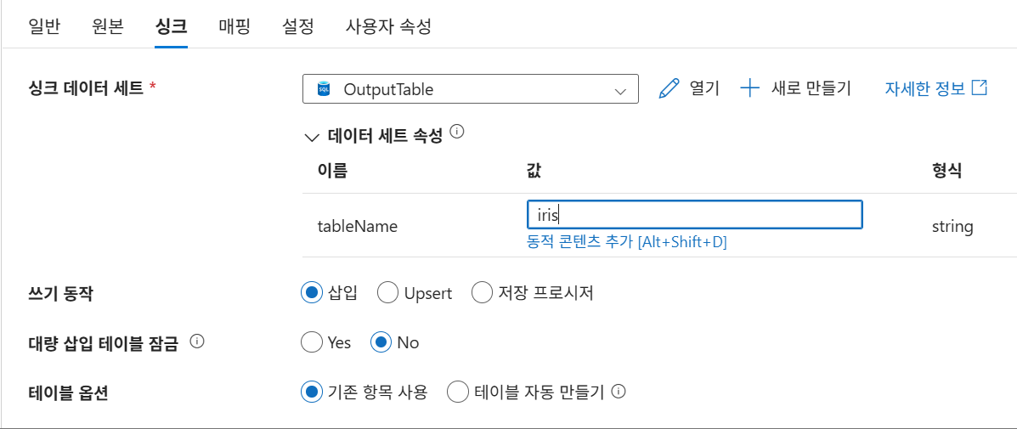Open the OutputTable sink dataset dropdown

click(470, 89)
